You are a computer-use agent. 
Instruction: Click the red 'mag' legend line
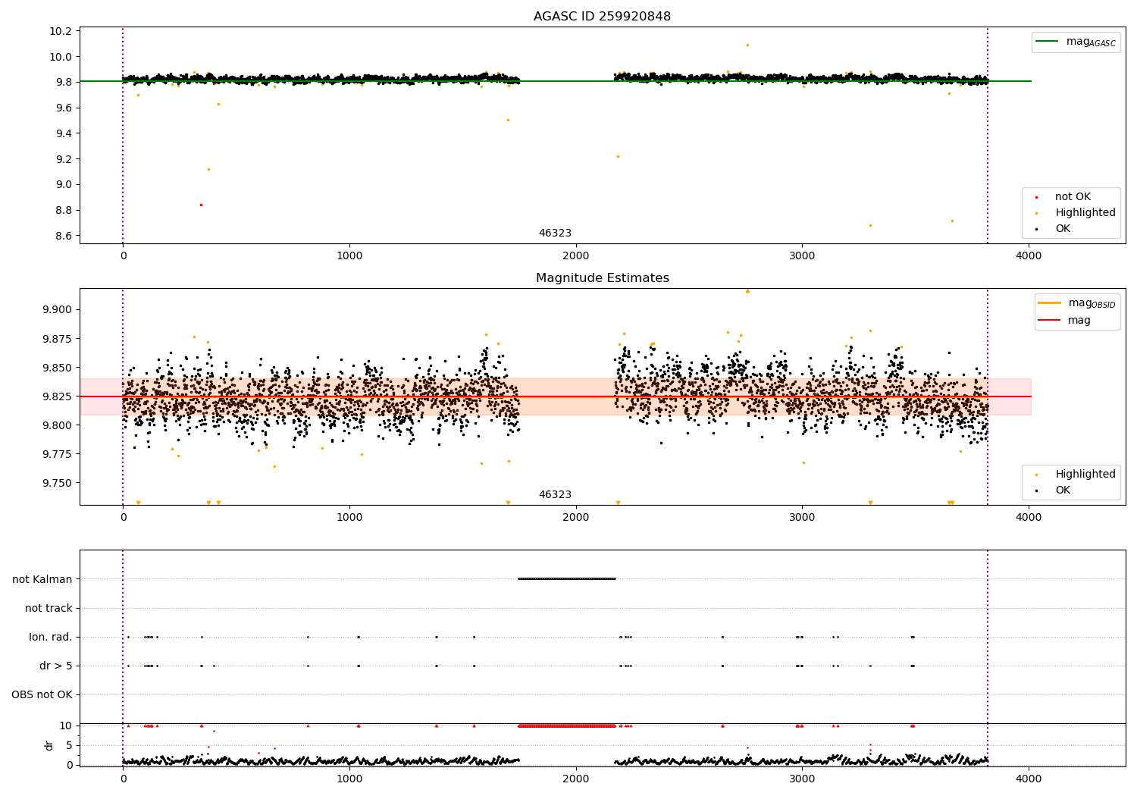[1049, 321]
